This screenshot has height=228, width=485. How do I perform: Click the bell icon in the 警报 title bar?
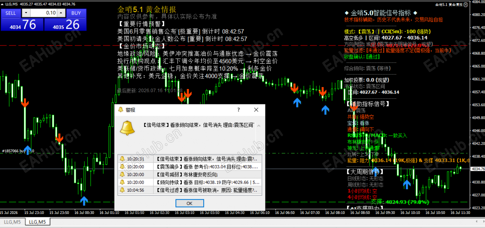[x=120, y=110]
